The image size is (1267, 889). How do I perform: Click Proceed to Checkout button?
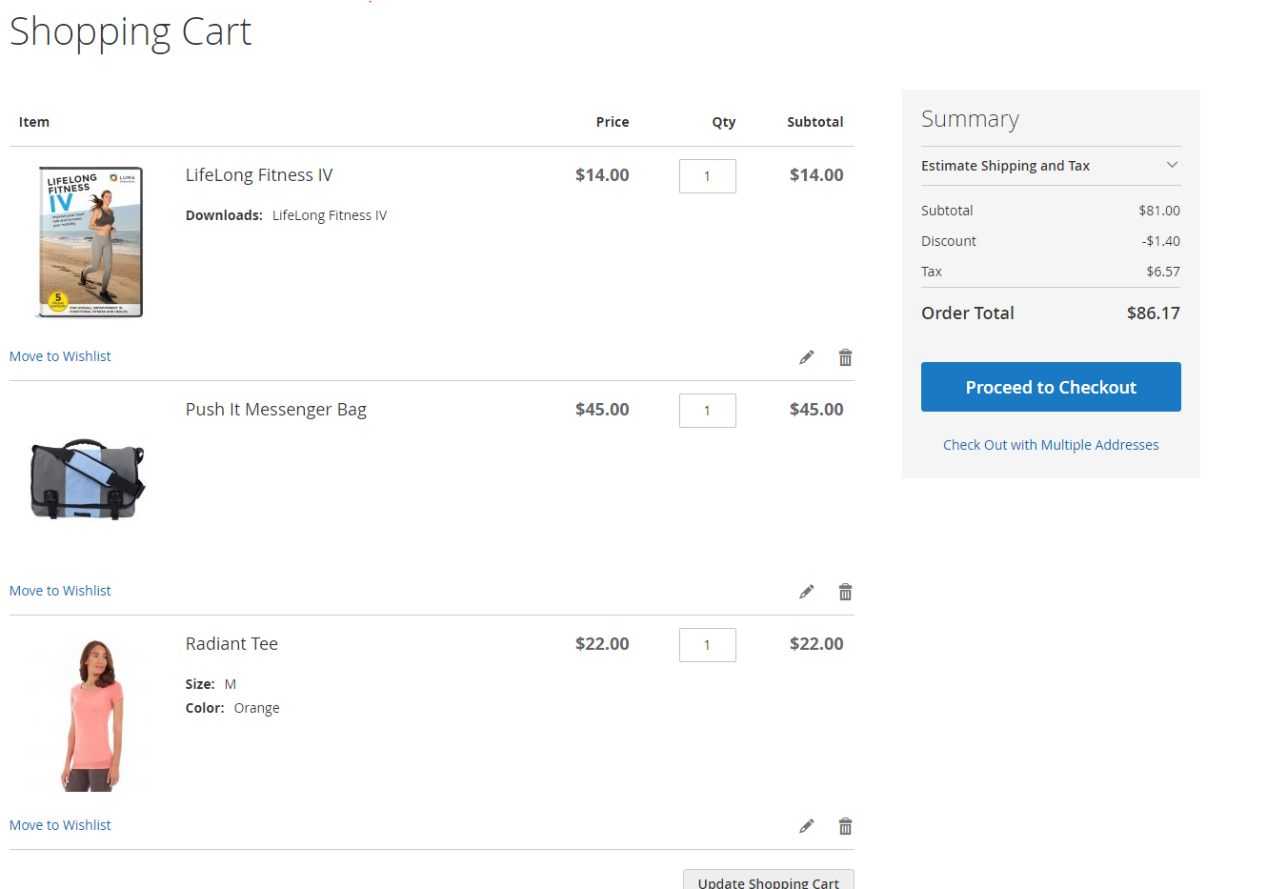(1050, 387)
